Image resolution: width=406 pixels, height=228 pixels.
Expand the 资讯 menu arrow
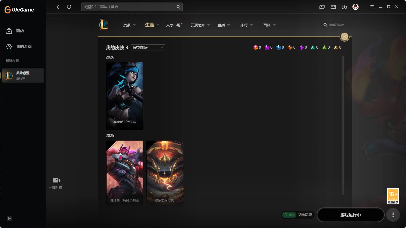click(134, 25)
